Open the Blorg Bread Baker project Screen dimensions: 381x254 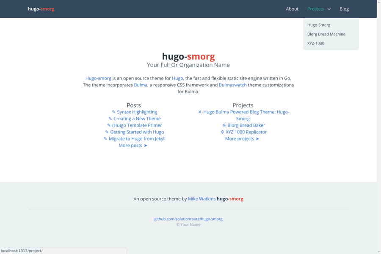246,125
